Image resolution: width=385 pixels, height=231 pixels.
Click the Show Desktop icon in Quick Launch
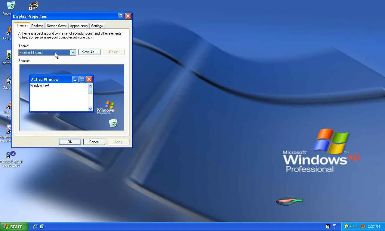coord(42,226)
